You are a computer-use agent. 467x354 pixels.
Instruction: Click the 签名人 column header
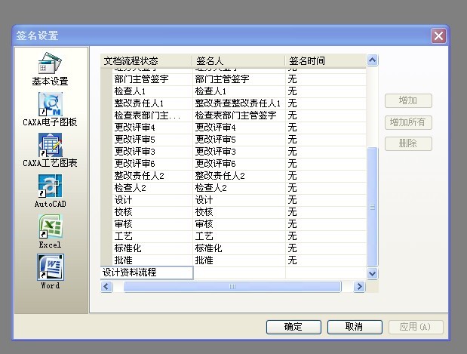point(239,61)
